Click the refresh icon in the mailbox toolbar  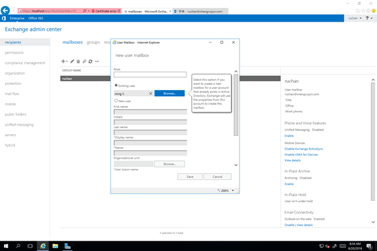click(x=90, y=61)
